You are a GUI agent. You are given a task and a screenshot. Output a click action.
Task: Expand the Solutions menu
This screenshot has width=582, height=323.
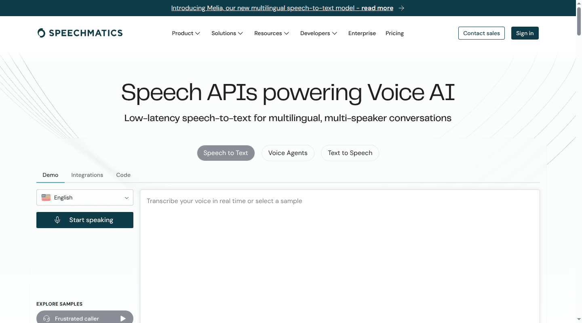[x=227, y=33]
